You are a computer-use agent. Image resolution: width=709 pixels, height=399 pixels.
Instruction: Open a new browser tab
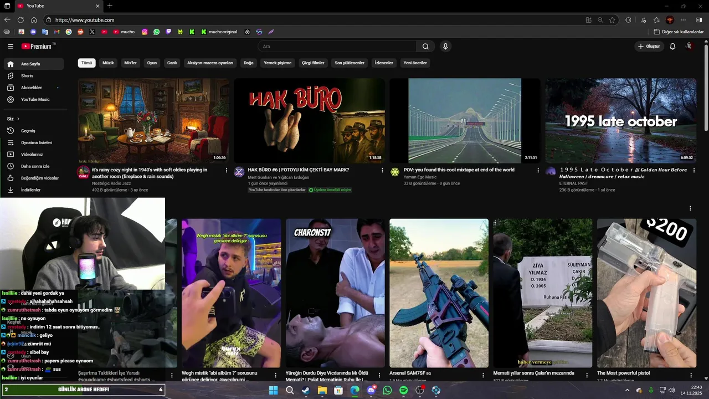110,6
